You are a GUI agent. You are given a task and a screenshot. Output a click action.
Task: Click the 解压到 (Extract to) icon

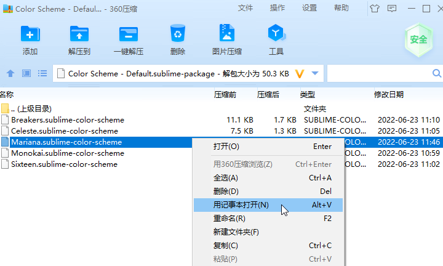[x=79, y=34]
